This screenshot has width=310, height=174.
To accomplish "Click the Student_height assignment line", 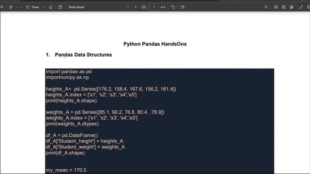I will 84,141.
